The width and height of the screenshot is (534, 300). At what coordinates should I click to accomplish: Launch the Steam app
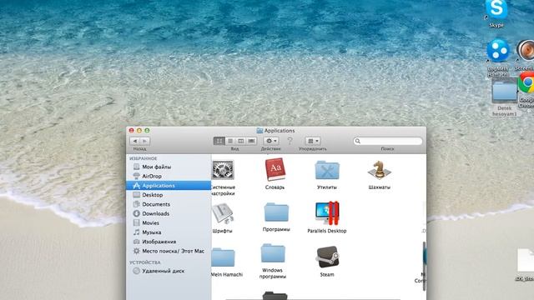tap(327, 257)
